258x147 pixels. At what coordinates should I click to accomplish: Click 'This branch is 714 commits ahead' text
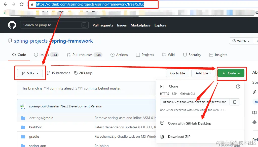click(x=71, y=88)
